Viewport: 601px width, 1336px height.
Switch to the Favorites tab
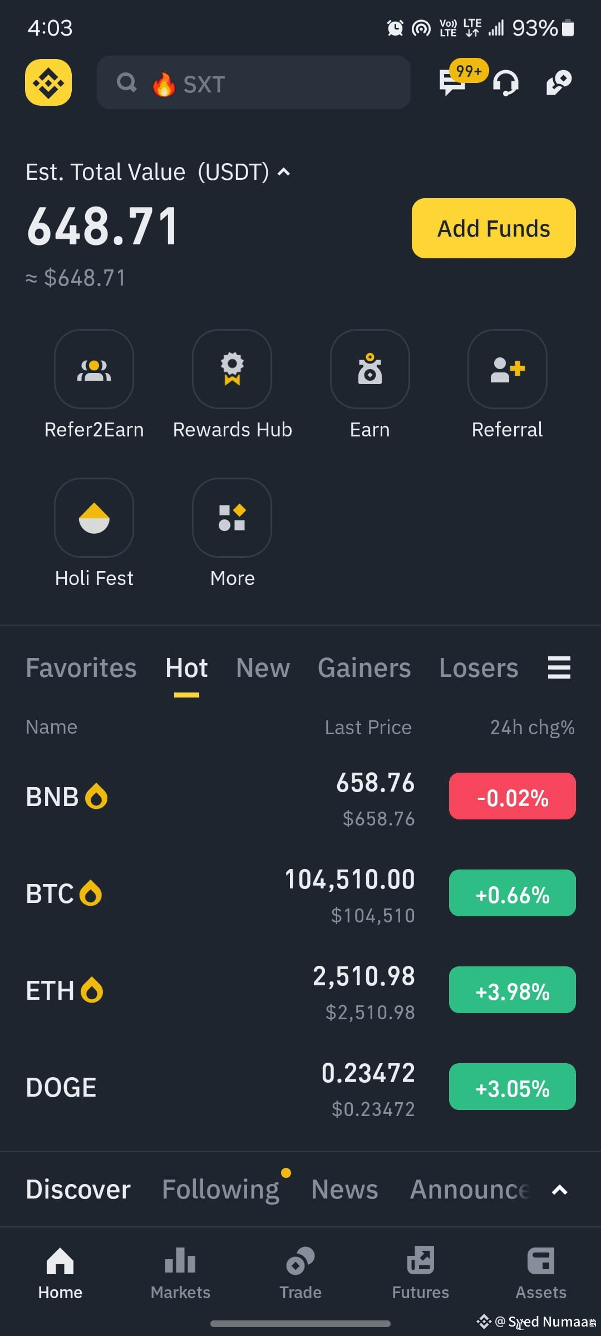click(81, 667)
